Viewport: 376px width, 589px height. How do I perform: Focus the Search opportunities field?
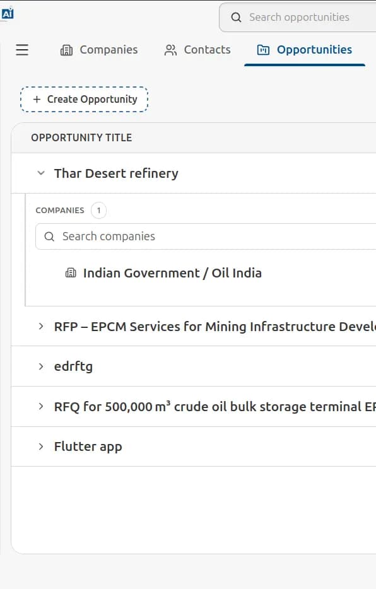tap(299, 17)
